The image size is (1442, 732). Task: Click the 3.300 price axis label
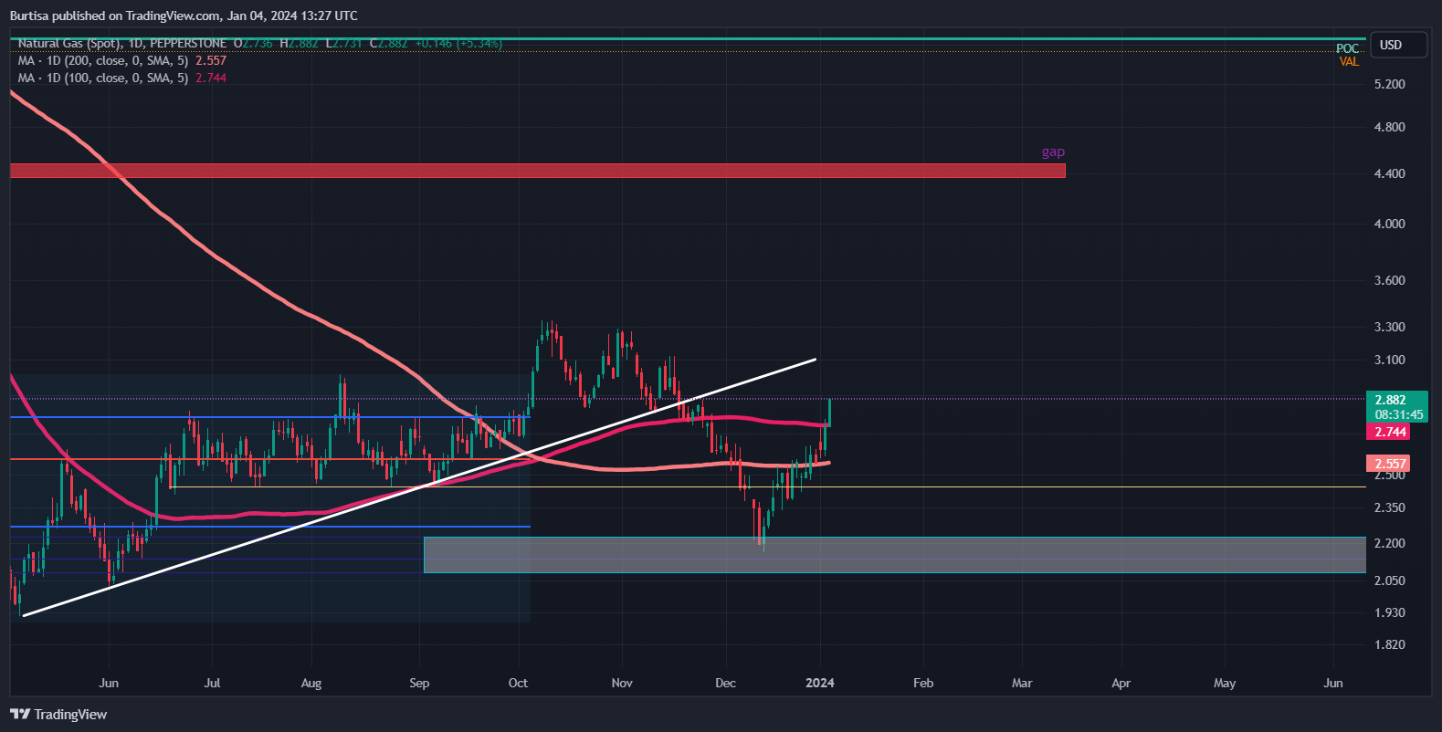(x=1389, y=327)
